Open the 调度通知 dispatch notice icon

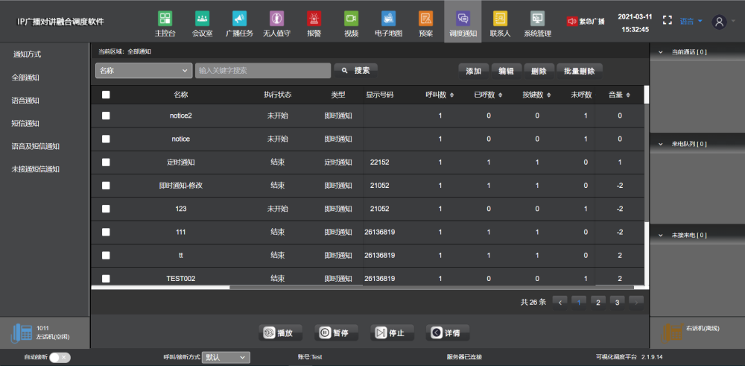point(463,19)
